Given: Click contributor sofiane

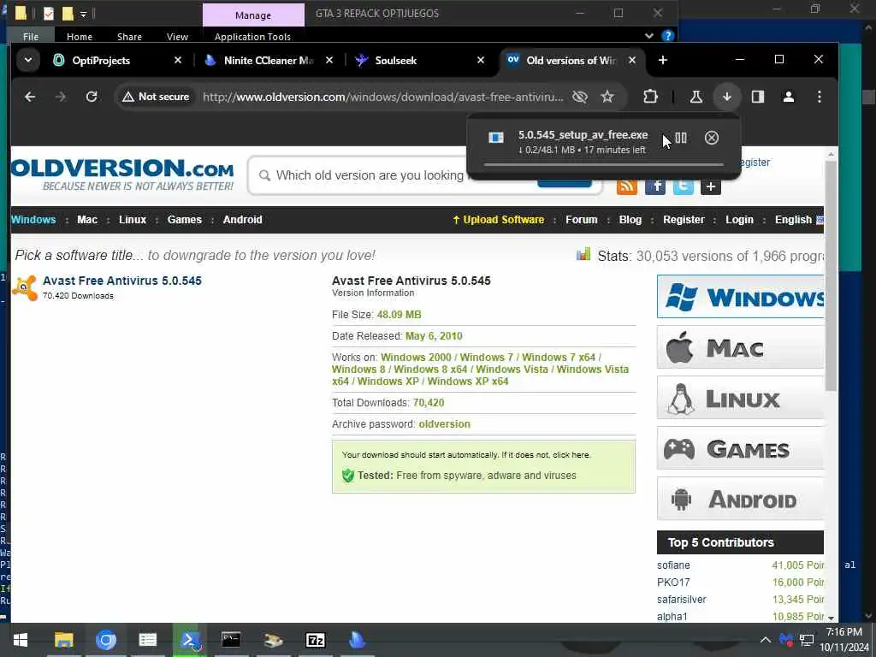Looking at the screenshot, I should point(673,565).
